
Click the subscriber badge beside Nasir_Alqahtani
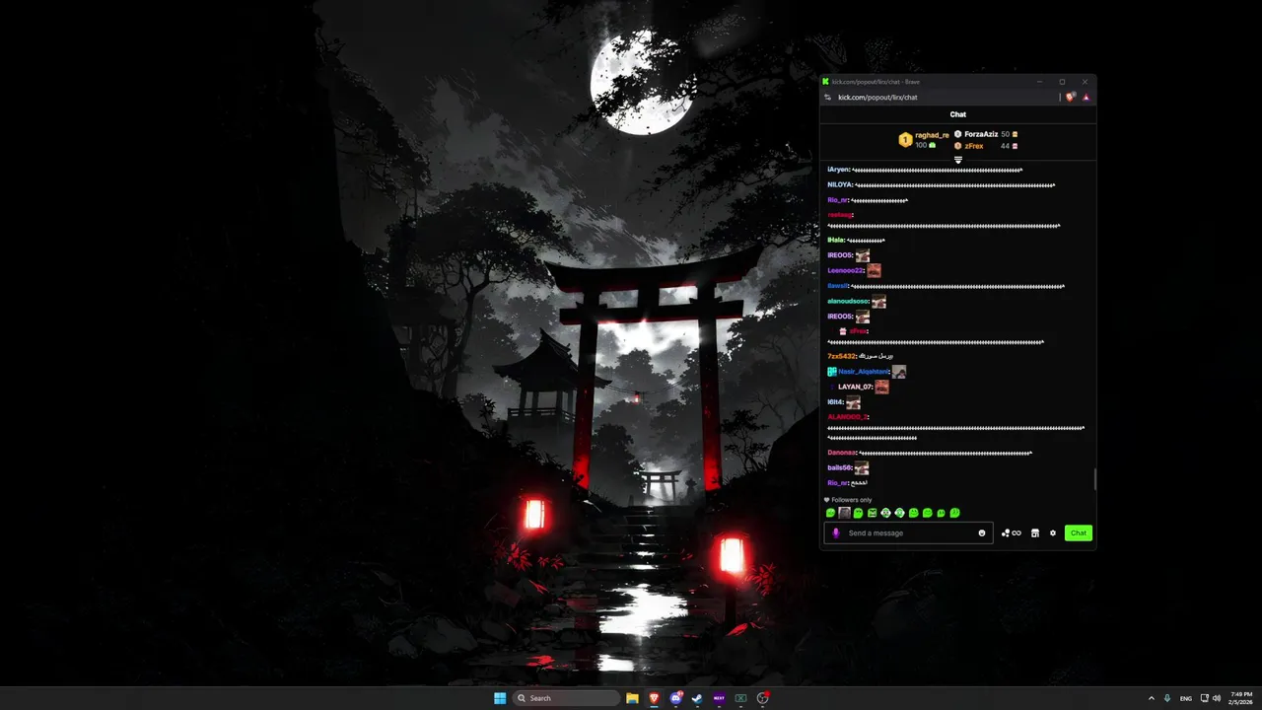tap(832, 372)
